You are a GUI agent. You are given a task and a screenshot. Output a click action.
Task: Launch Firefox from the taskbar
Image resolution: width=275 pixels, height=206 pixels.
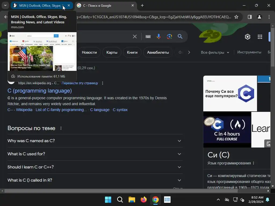click(144, 200)
